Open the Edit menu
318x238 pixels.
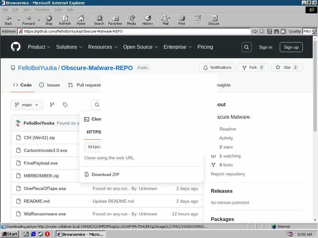(x=16, y=10)
